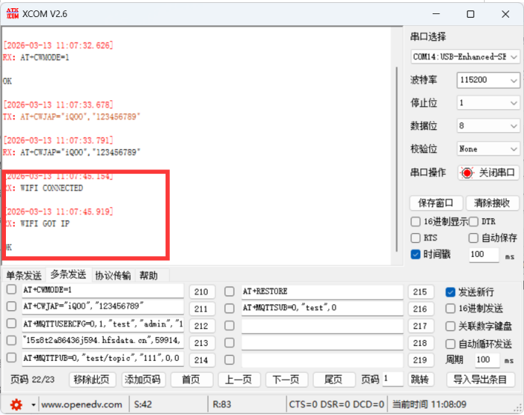Click the 添加页码 add page button
This screenshot has width=524, height=415.
(143, 379)
